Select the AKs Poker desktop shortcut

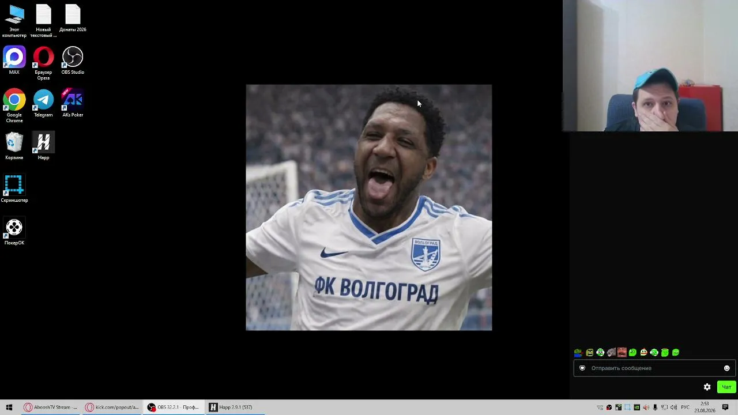coord(73,103)
